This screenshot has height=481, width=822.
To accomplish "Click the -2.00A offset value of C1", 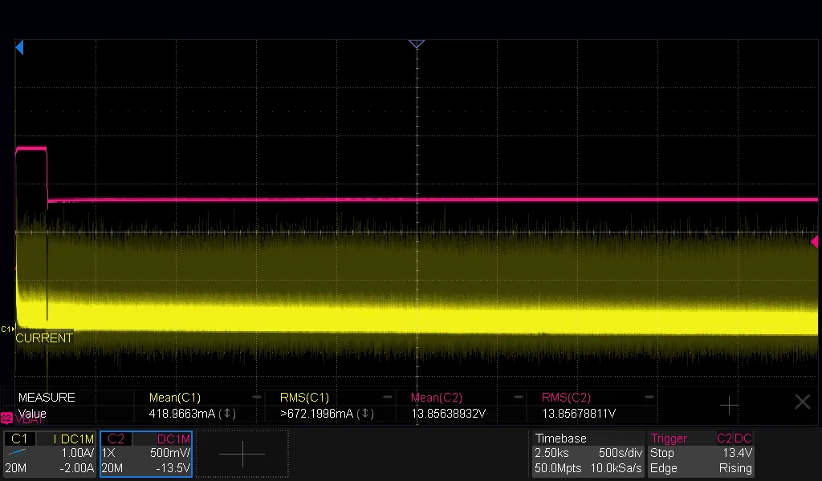I will [x=76, y=468].
